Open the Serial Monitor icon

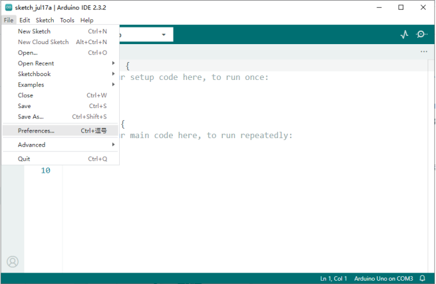pyautogui.click(x=421, y=35)
